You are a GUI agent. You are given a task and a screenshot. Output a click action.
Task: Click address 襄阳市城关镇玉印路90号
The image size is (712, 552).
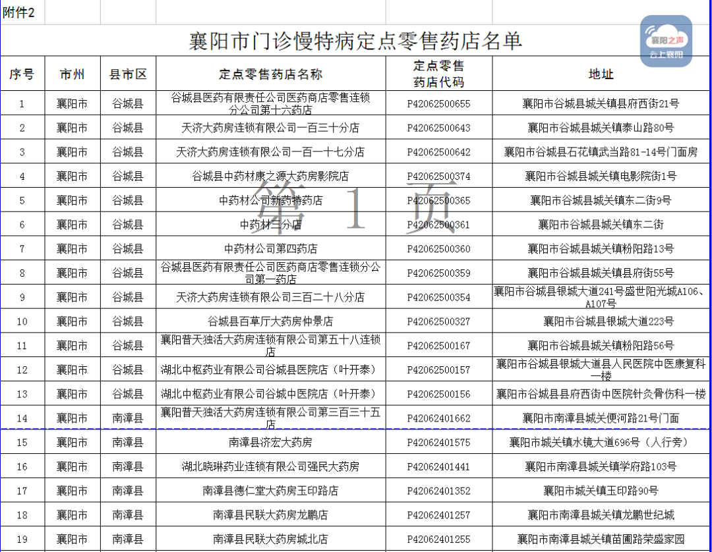coord(601,491)
